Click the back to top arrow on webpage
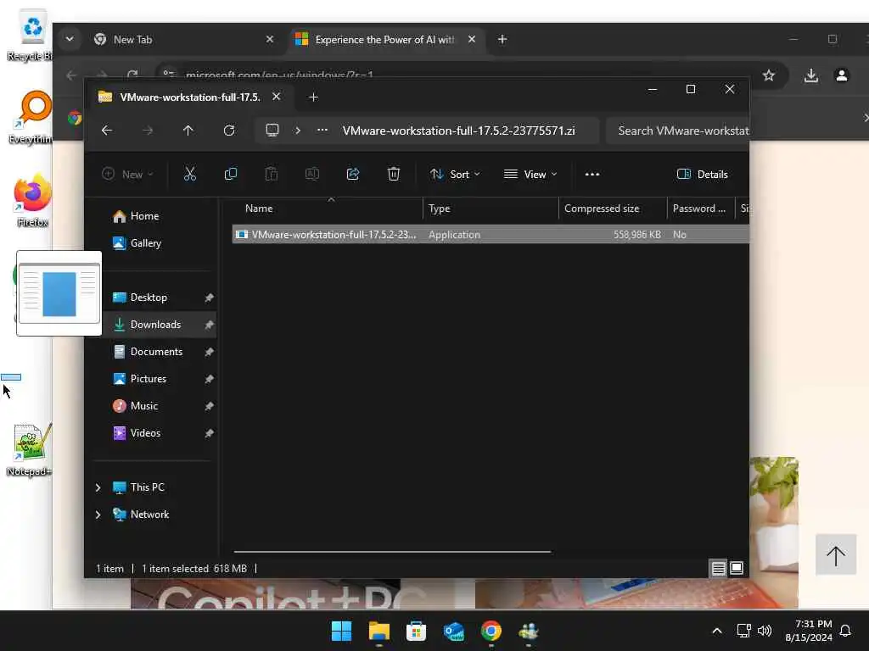 point(836,554)
